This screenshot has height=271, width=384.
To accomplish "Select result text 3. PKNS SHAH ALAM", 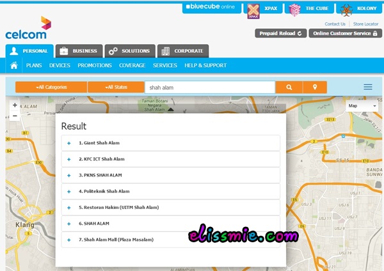I will point(100,175).
